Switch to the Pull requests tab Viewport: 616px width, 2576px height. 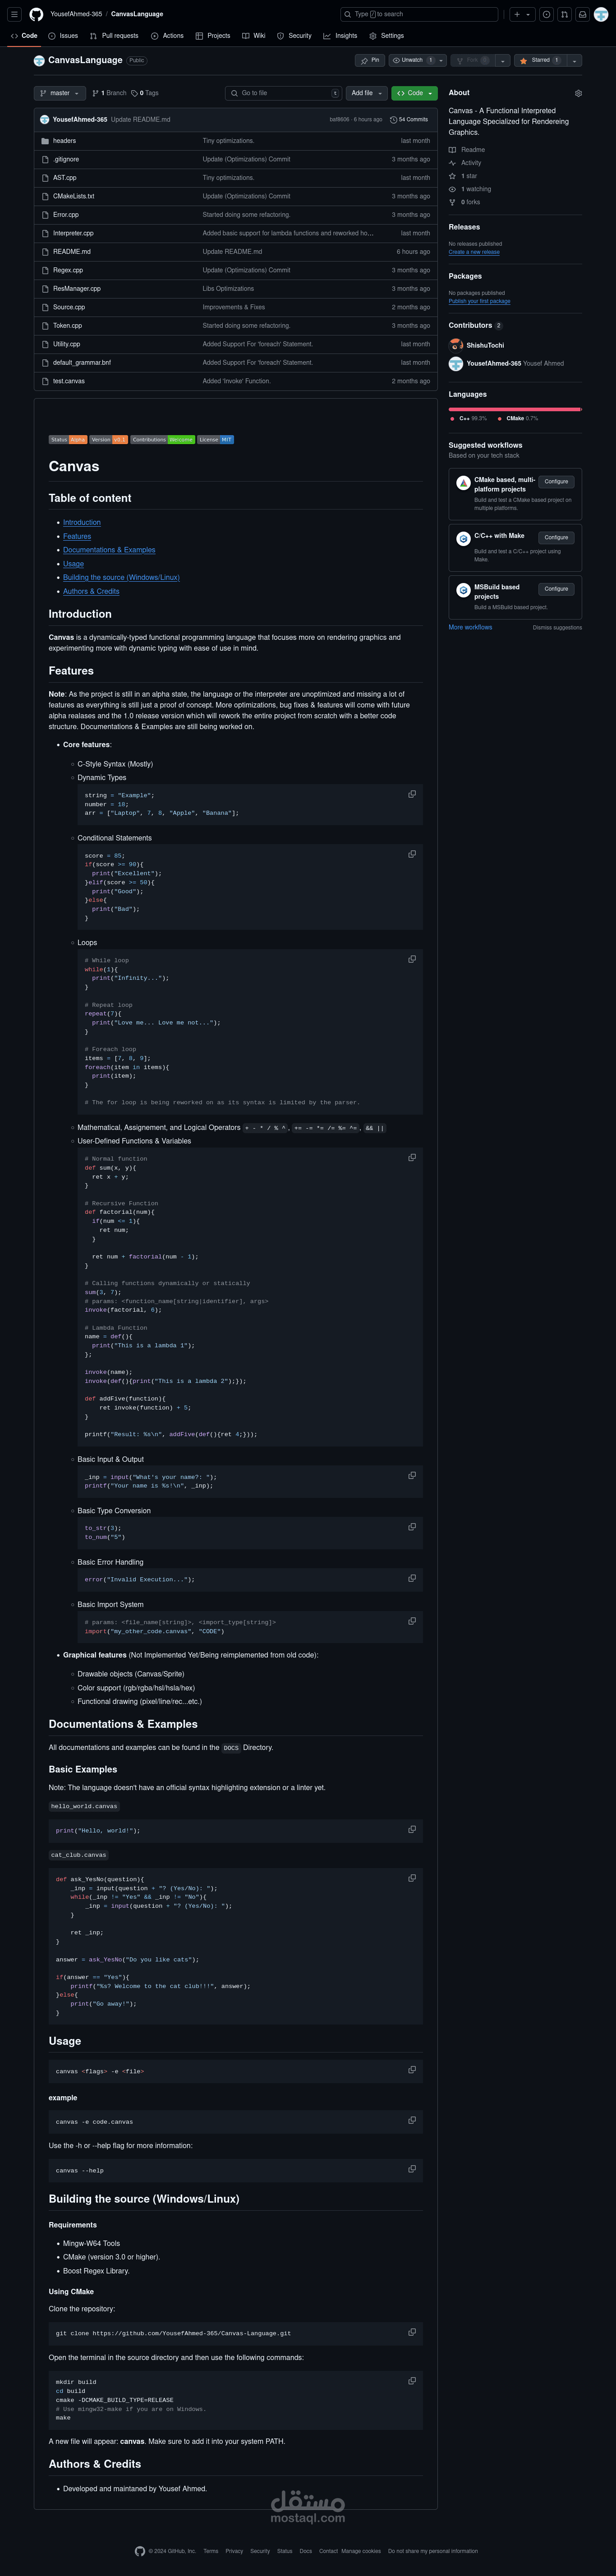[x=114, y=36]
